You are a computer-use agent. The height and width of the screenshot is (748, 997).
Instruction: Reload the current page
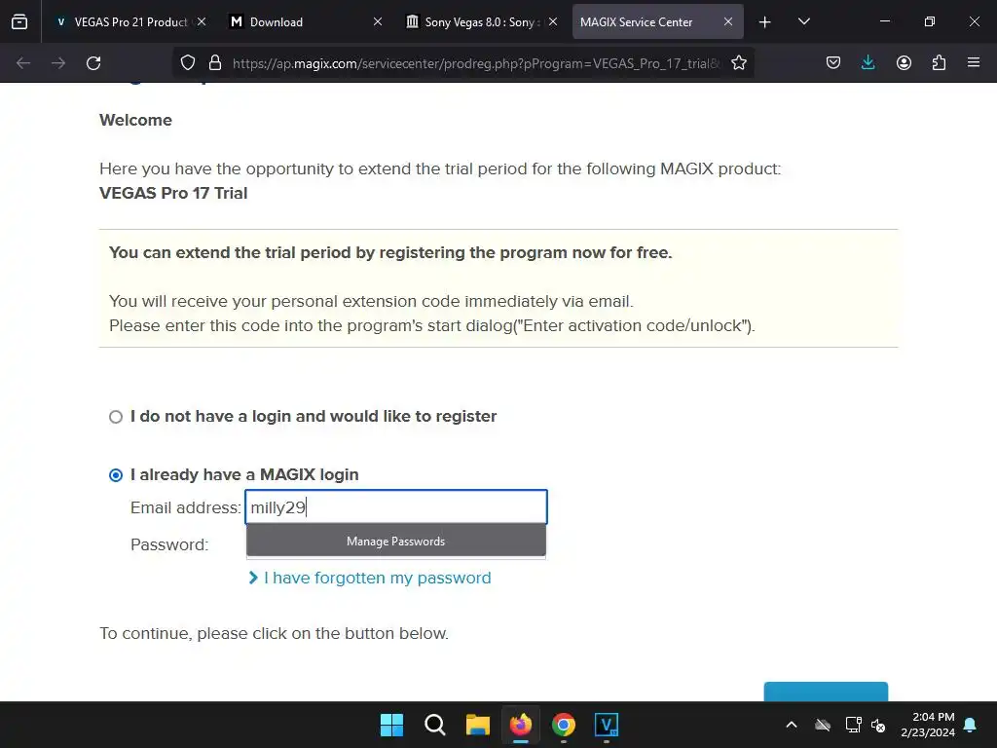pyautogui.click(x=93, y=63)
